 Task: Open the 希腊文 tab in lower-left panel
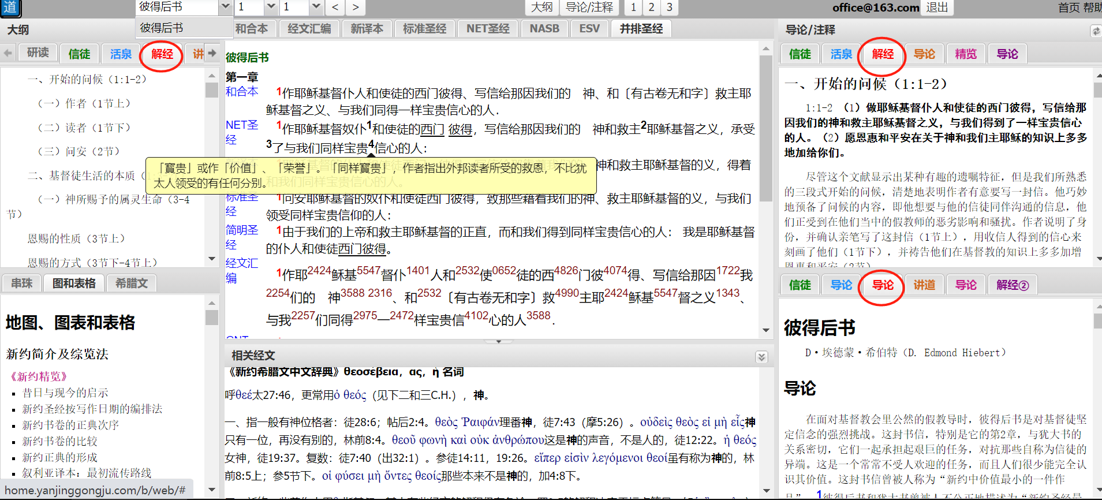(132, 283)
